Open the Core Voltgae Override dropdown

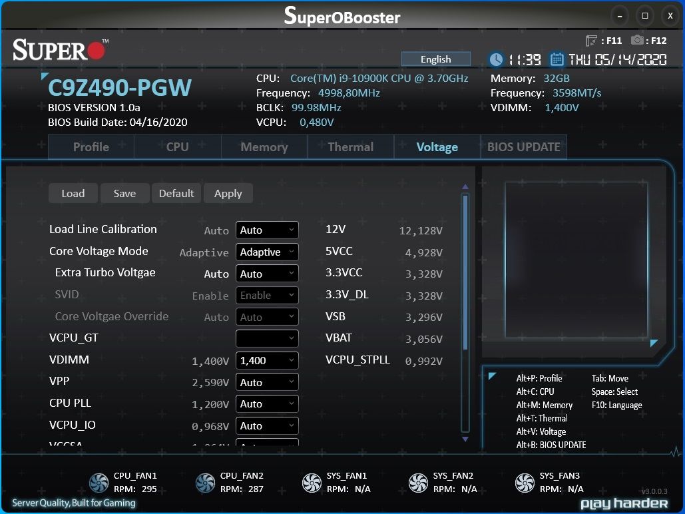pos(267,317)
